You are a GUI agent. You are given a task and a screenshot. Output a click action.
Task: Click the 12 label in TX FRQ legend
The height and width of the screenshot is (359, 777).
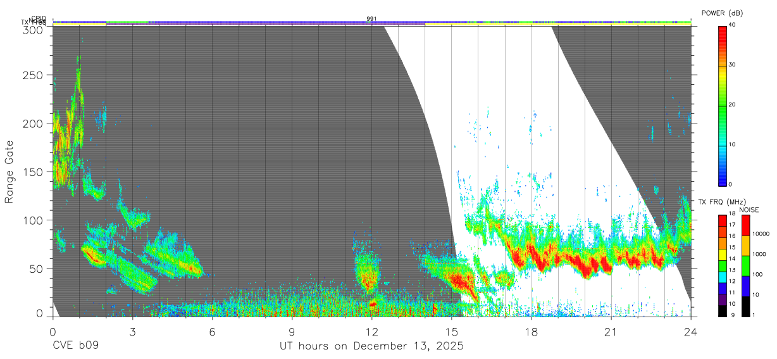733,281
